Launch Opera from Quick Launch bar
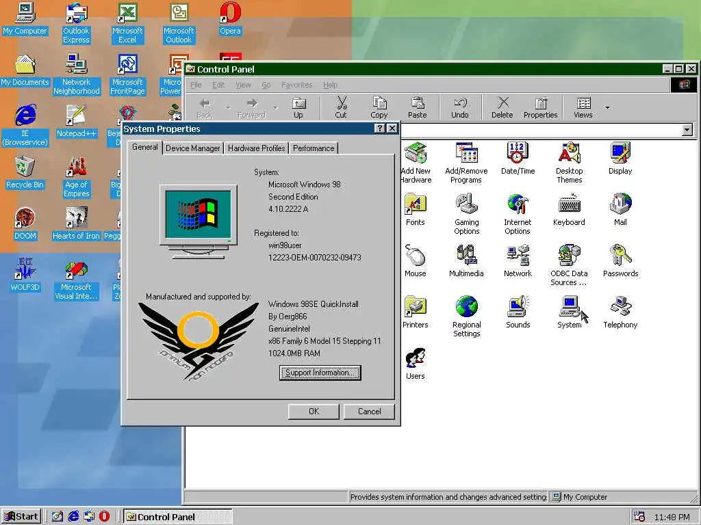The height and width of the screenshot is (525, 701). point(104,517)
